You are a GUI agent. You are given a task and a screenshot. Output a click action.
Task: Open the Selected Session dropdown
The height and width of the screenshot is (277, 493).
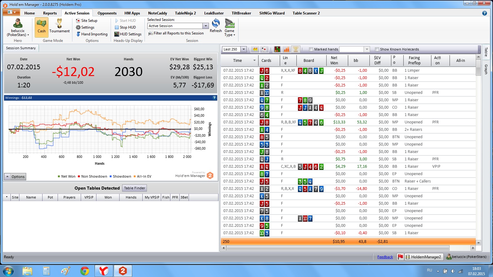[x=206, y=26]
